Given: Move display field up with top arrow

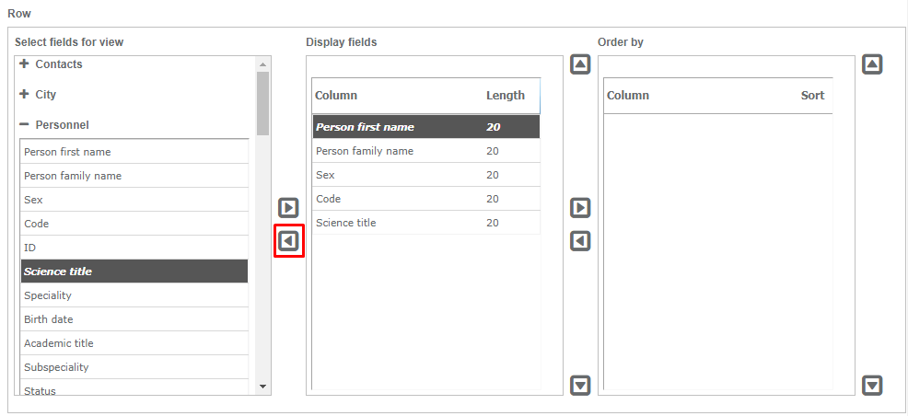Looking at the screenshot, I should 580,64.
